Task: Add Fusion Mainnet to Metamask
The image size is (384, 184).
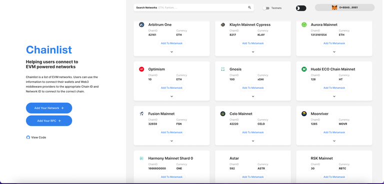Action: (171, 132)
